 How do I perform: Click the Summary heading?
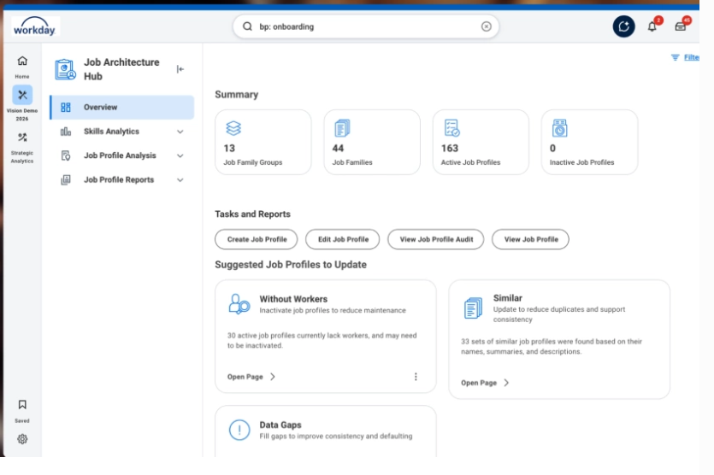click(x=236, y=95)
